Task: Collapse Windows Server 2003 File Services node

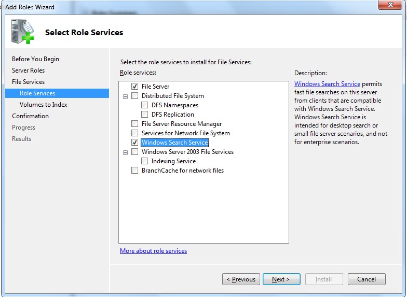Action: (126, 152)
